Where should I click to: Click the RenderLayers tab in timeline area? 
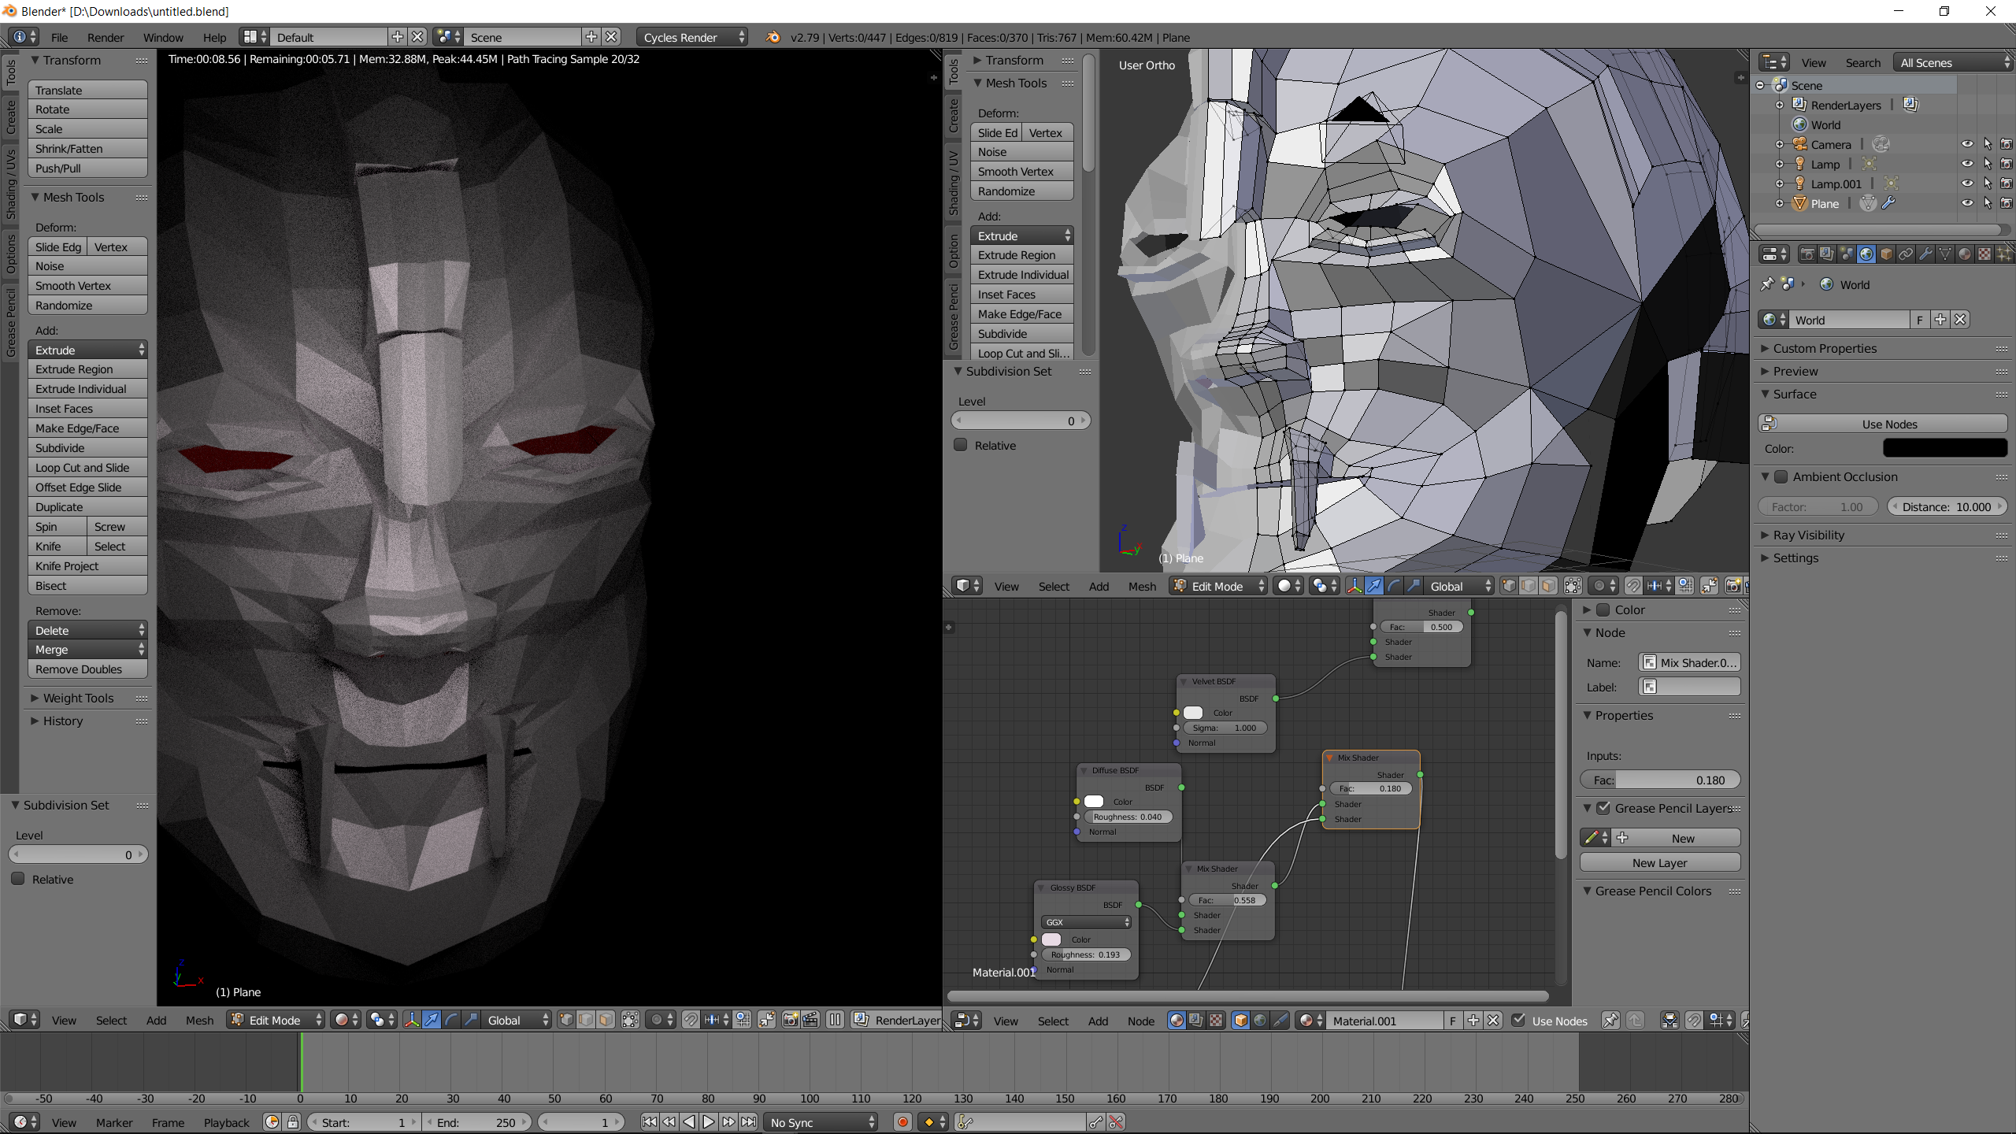point(908,1021)
